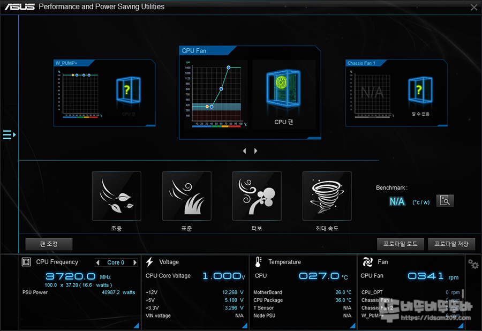Click the top CPU Fan curve point
This screenshot has height=331, width=482.
click(228, 67)
